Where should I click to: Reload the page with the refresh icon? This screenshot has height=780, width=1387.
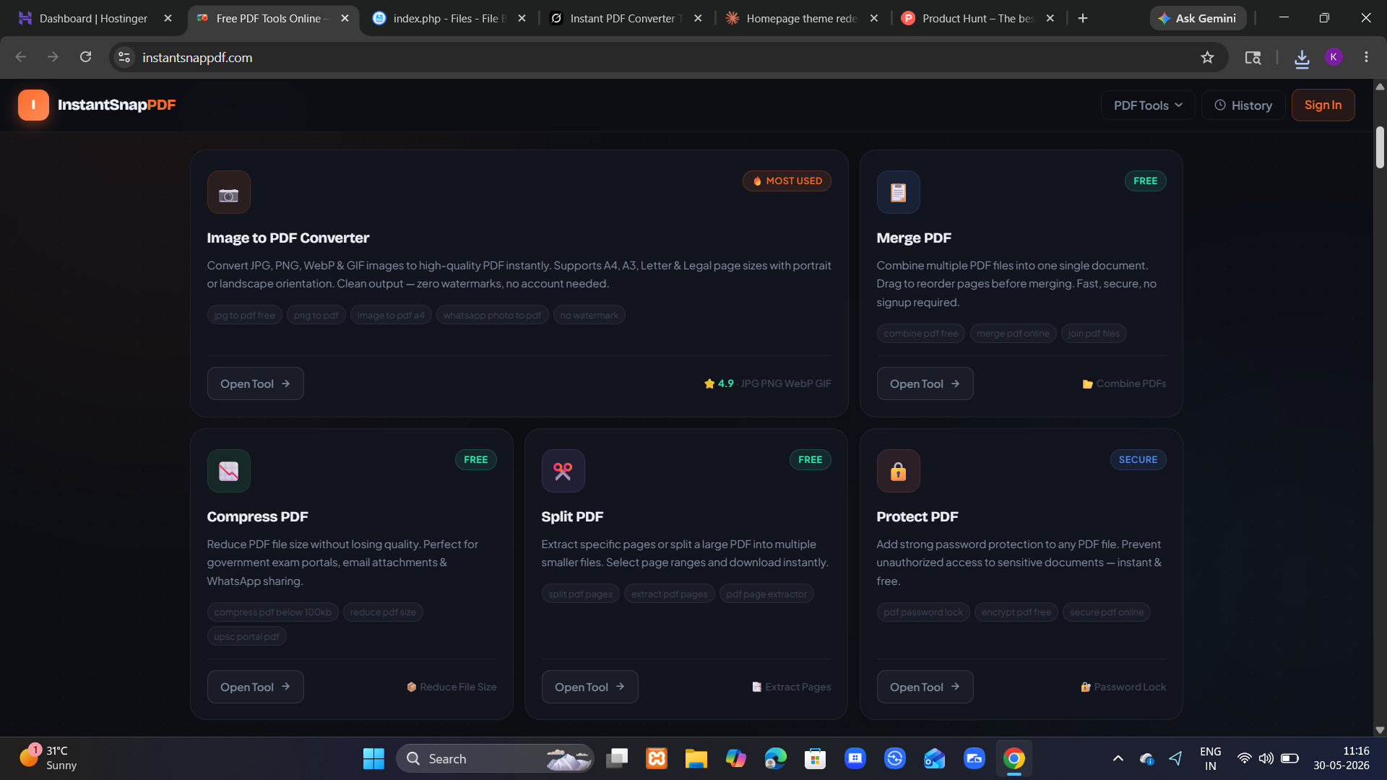coord(85,57)
